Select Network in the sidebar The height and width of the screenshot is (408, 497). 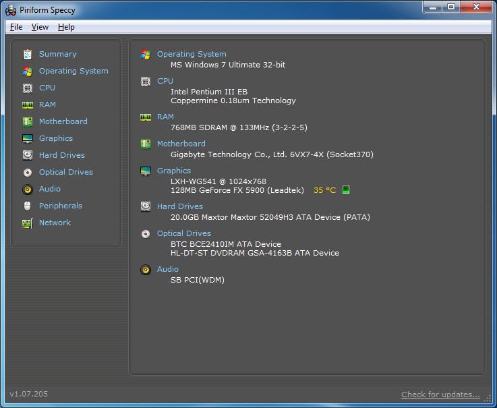tap(55, 223)
